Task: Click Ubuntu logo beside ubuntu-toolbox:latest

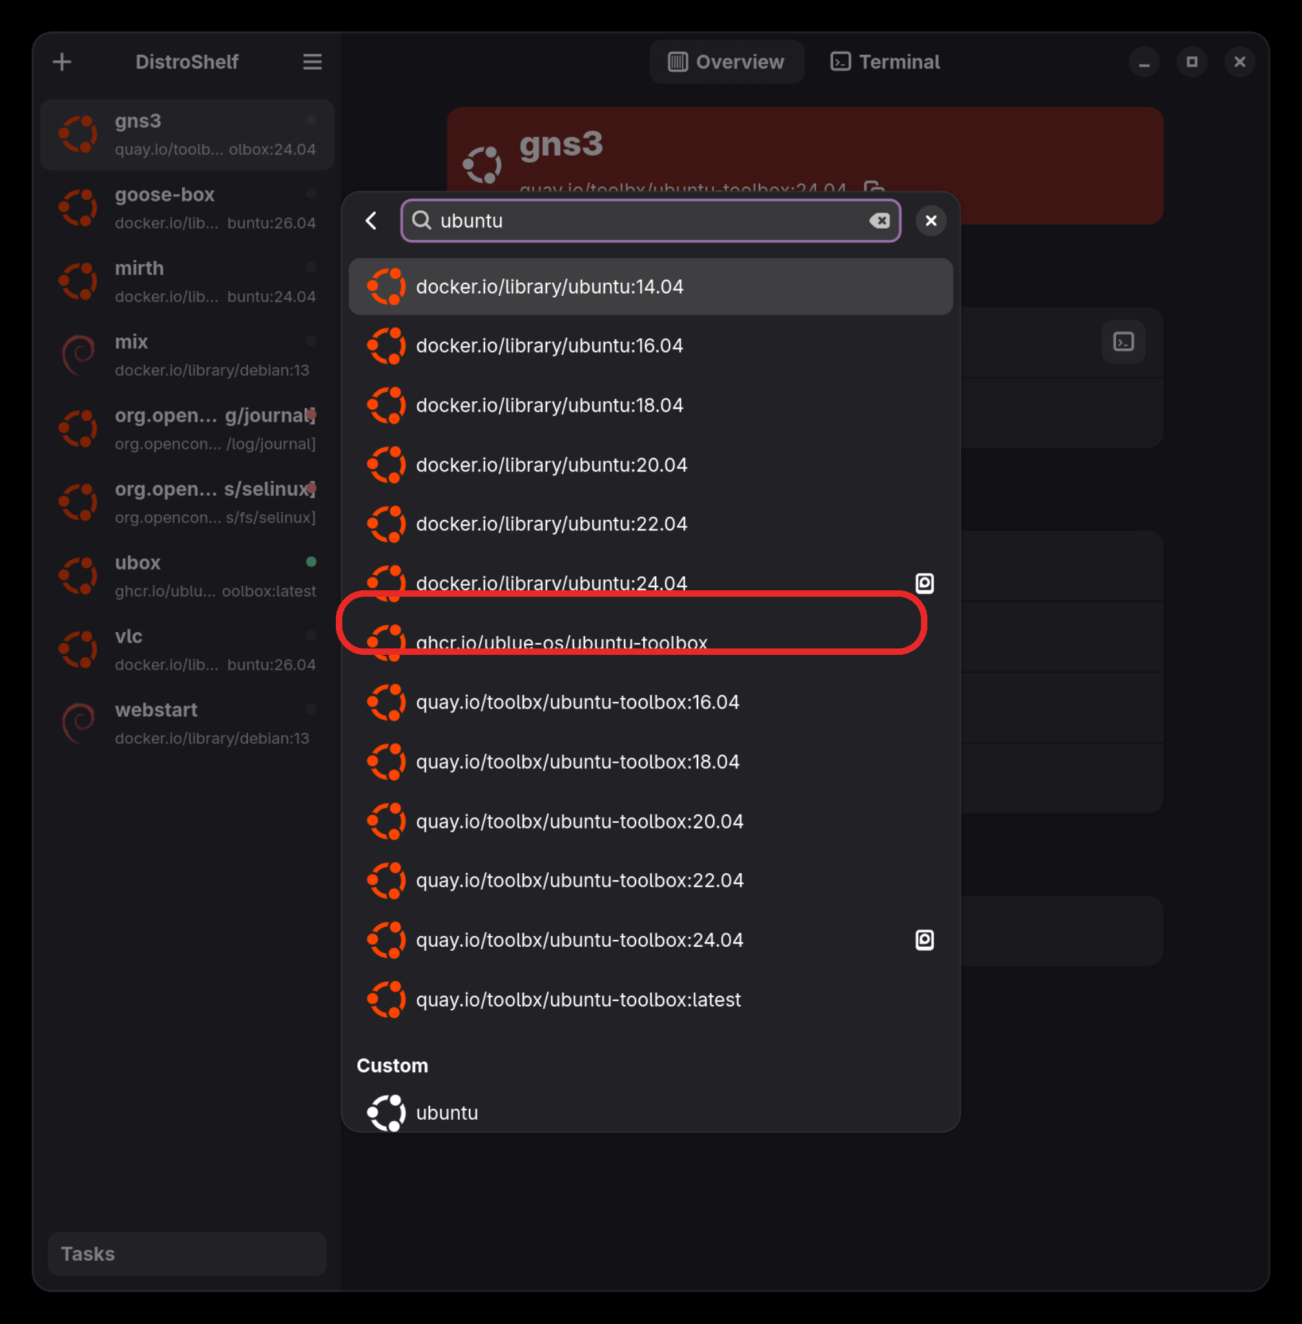Action: pos(386,999)
